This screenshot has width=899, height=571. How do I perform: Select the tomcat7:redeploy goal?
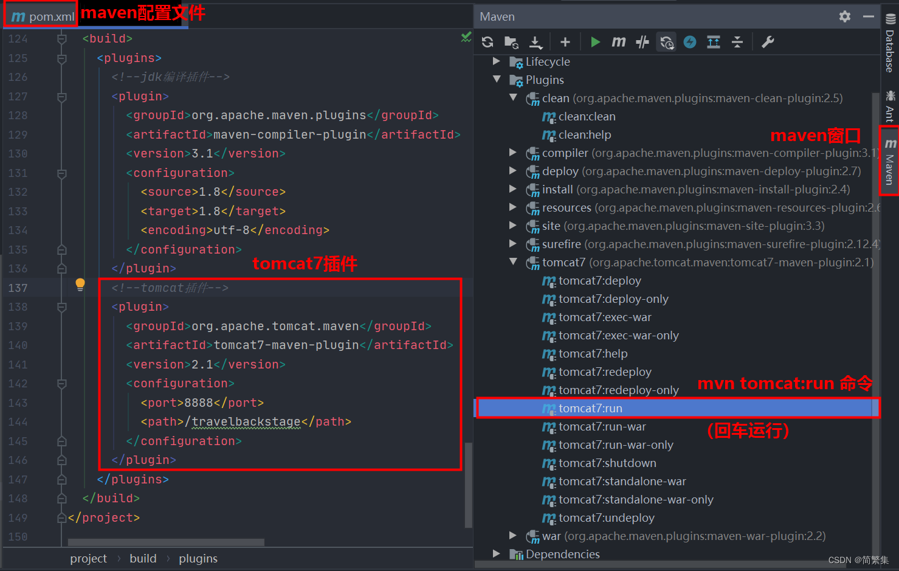tap(605, 372)
